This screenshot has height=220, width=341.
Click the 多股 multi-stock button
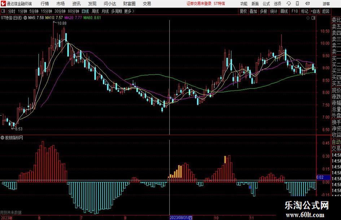tap(263, 11)
